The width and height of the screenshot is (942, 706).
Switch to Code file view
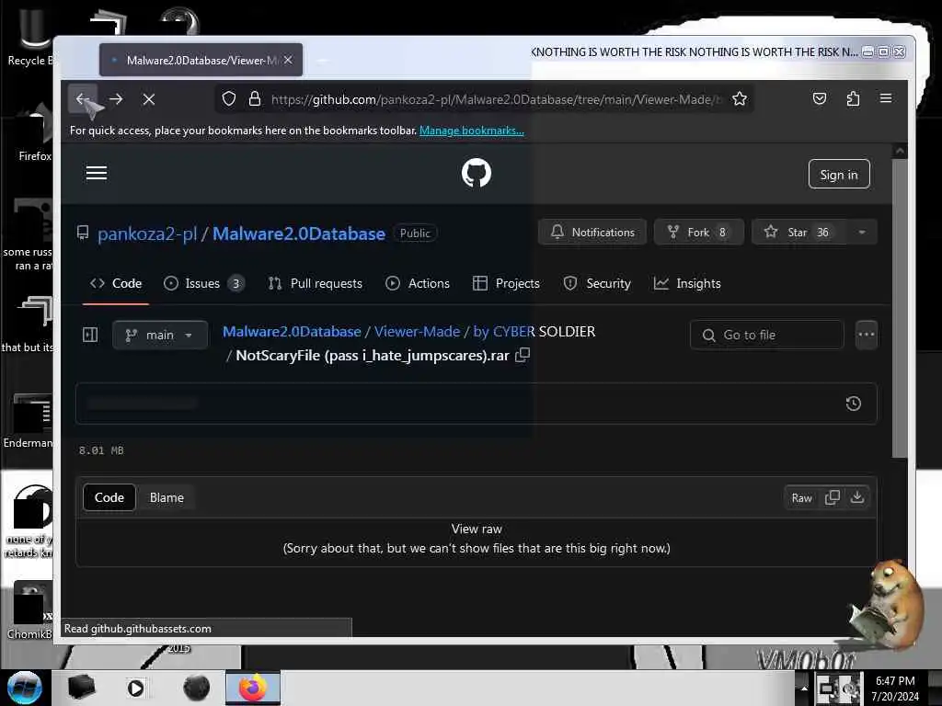point(109,497)
